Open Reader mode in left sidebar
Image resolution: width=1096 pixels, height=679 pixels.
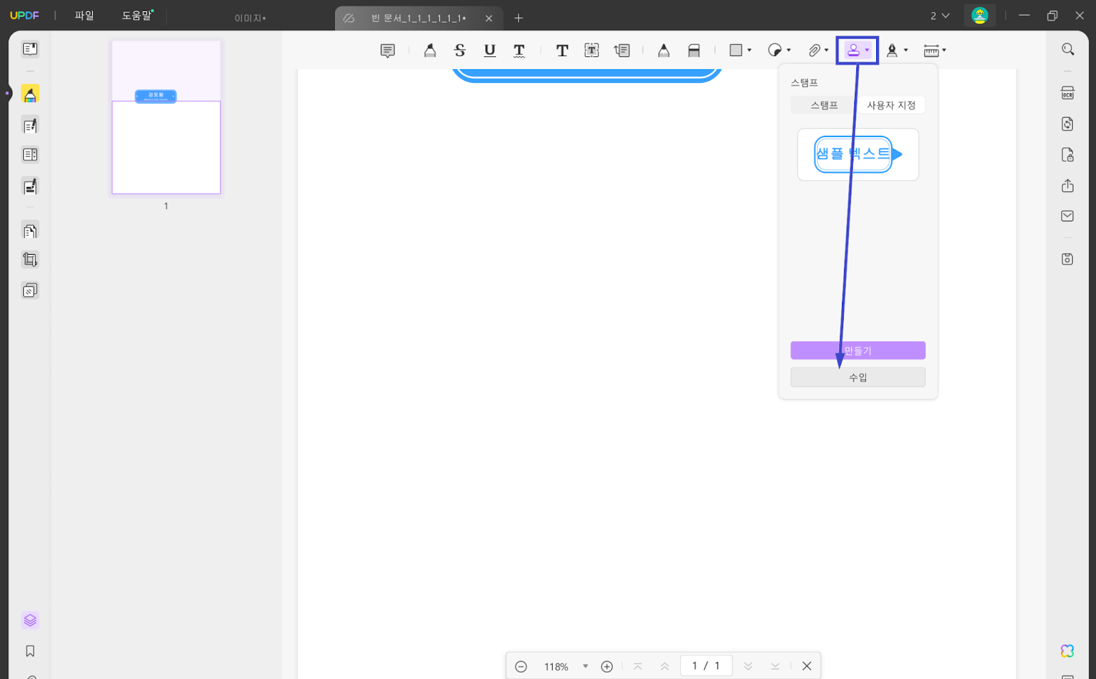click(x=30, y=49)
